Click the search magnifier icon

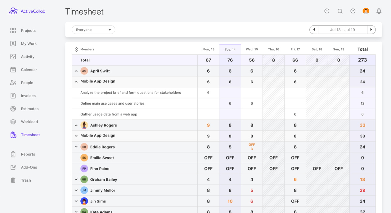[x=340, y=11]
